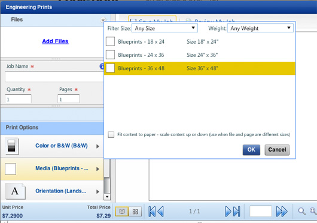This screenshot has width=317, height=223.
Task: Select Size 24" x 36" text
Action: pyautogui.click(x=202, y=55)
